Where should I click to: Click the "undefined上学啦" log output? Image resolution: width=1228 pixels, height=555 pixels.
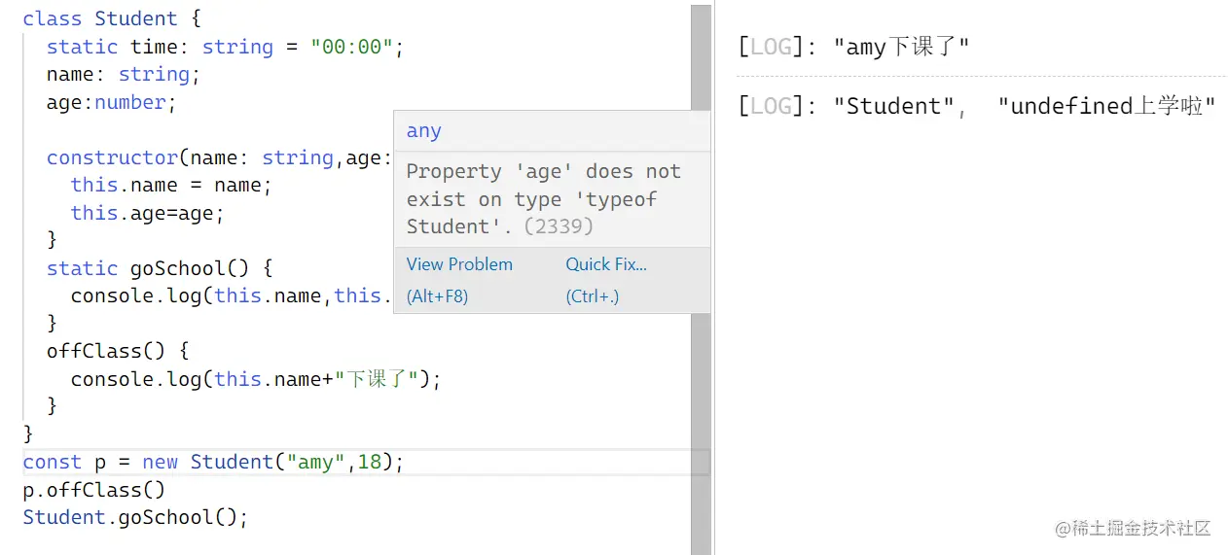[x=1107, y=106]
